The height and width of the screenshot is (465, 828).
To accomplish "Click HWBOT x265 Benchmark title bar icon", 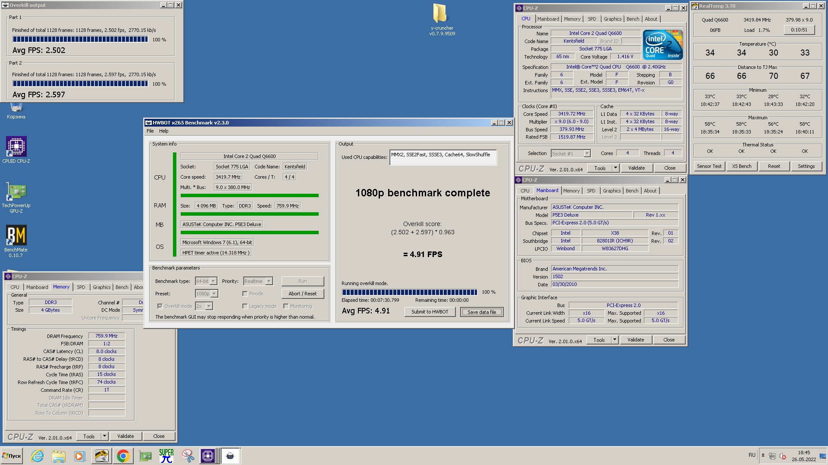I will (x=148, y=123).
